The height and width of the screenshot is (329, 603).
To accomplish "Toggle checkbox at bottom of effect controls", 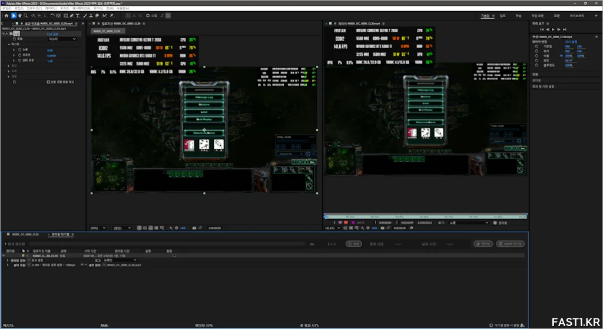I will (x=48, y=82).
